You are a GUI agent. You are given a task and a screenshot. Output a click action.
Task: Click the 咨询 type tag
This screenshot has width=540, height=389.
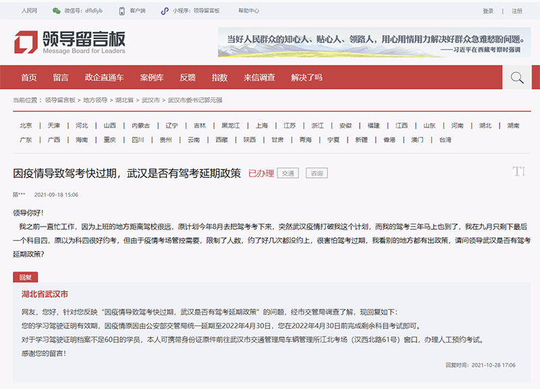316,173
